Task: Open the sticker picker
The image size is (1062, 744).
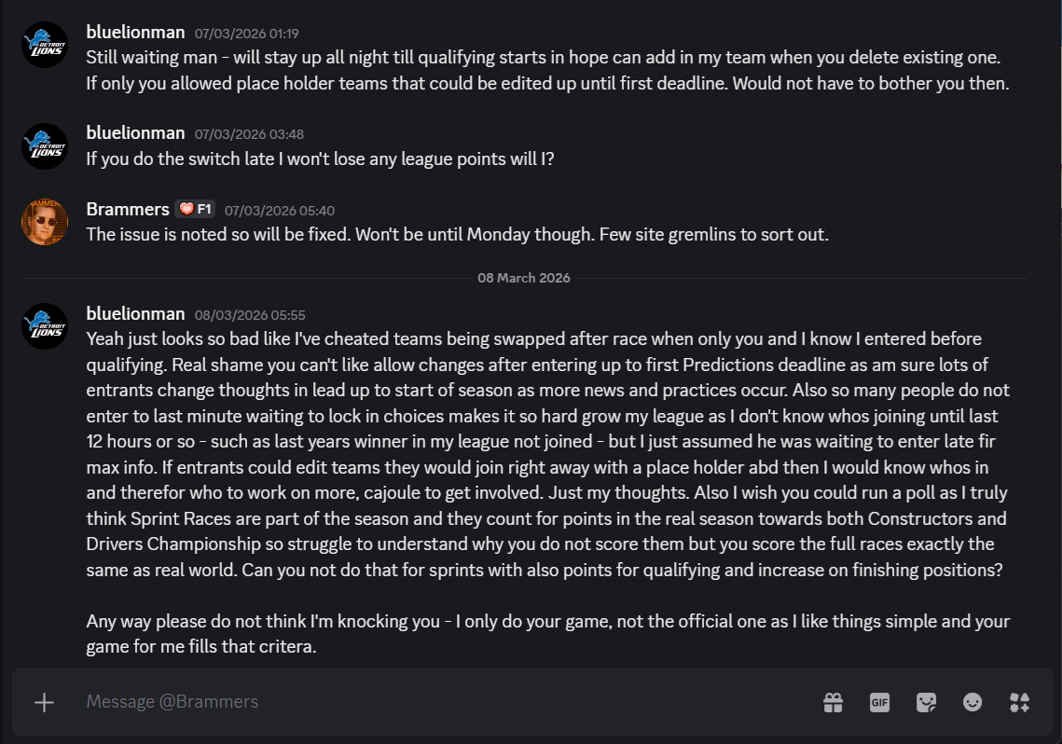Action: [926, 702]
